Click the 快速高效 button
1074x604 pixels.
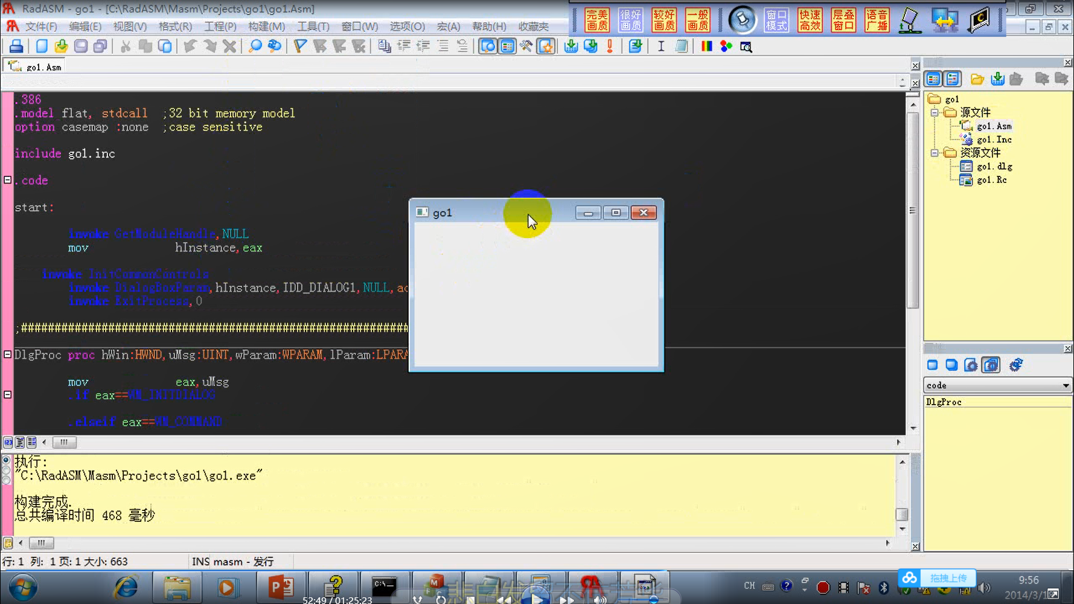810,20
